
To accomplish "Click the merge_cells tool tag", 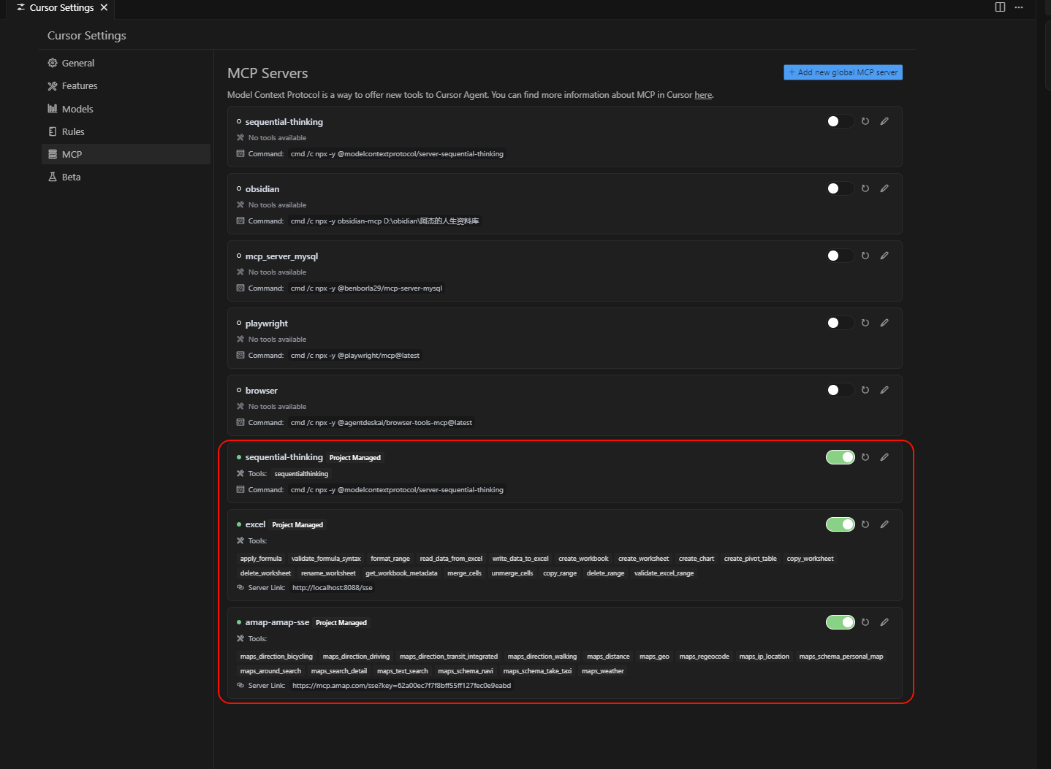I will click(464, 573).
